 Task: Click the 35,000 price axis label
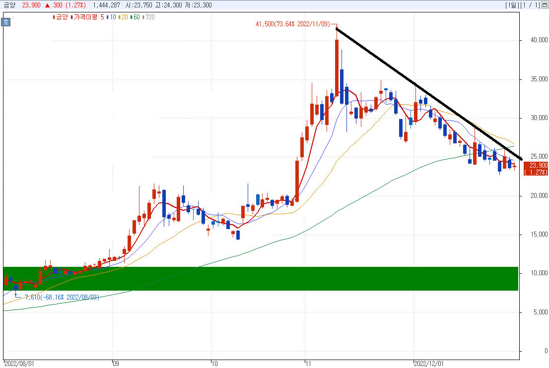click(x=539, y=79)
